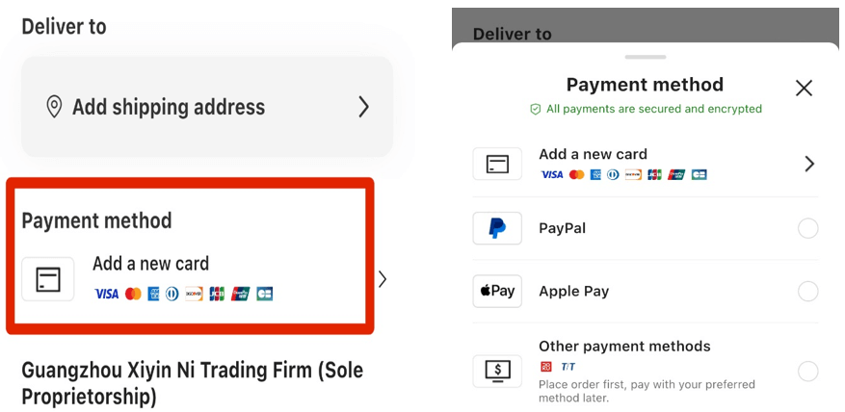Open shipping address via its chevron arrow

coord(363,107)
